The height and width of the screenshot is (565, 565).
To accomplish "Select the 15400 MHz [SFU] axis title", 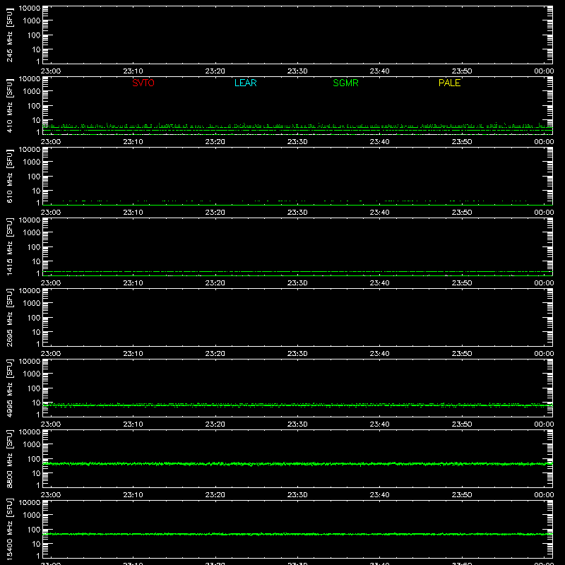I will click(x=9, y=529).
